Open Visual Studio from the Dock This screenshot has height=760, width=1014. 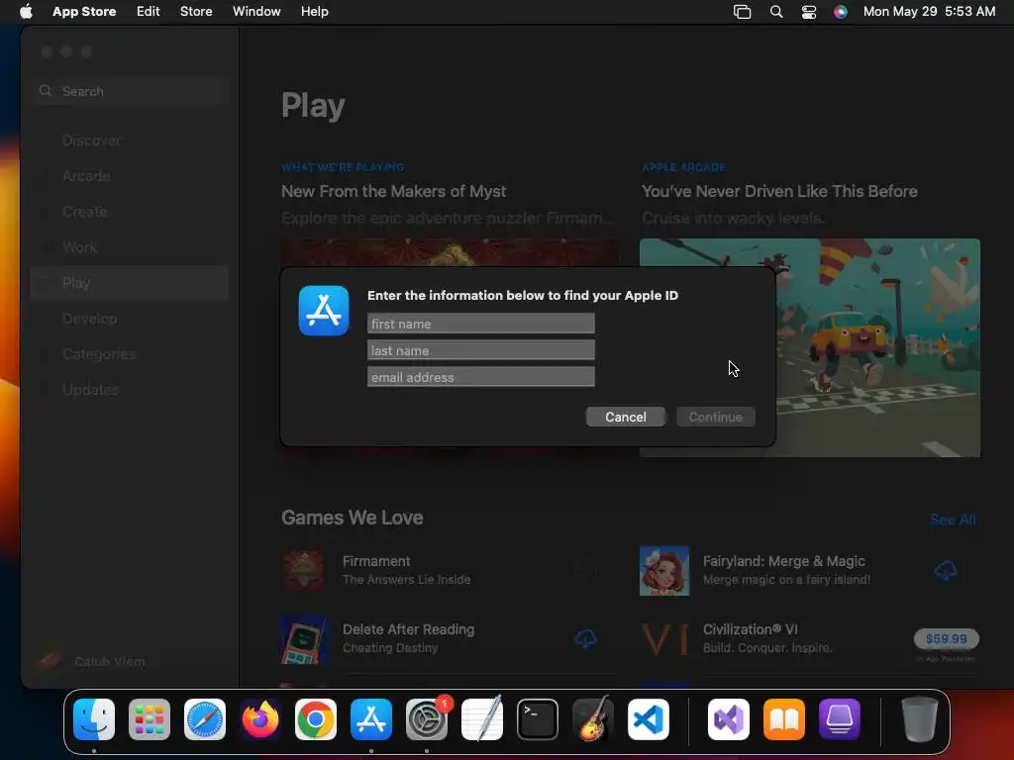point(729,719)
